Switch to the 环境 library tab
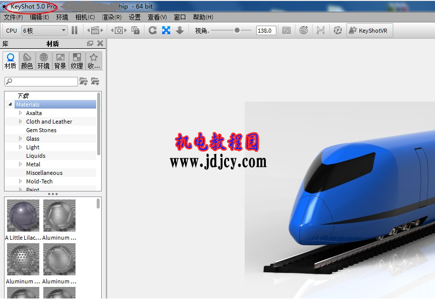The image size is (435, 301). click(44, 61)
